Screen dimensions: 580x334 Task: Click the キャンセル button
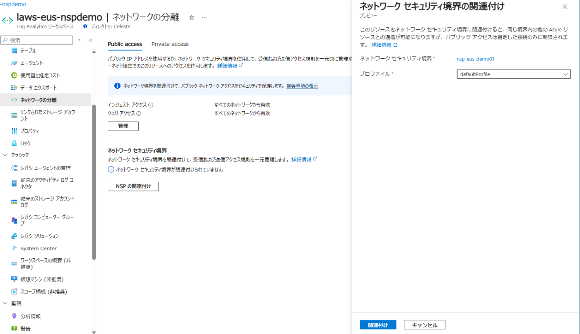(x=425, y=325)
